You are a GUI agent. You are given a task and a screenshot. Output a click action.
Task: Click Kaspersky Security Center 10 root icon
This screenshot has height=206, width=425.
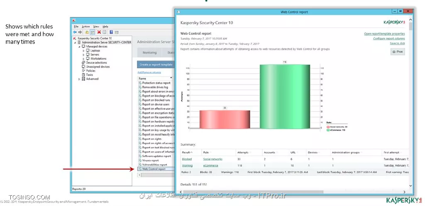click(x=75, y=39)
